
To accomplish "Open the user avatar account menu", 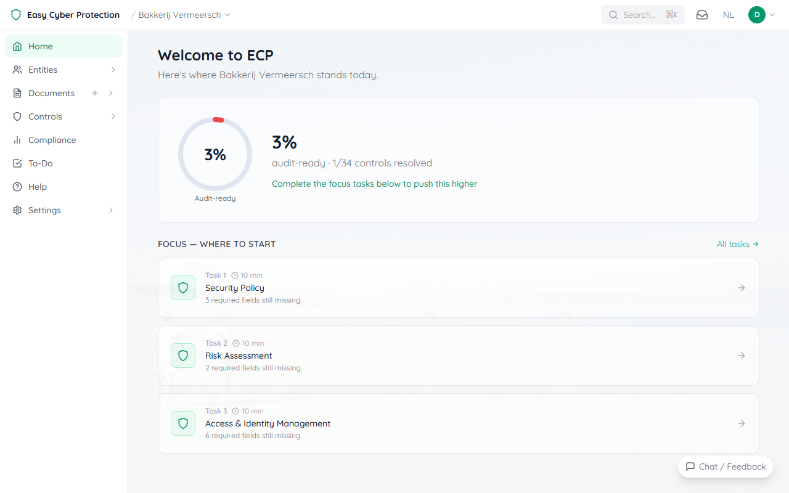I will tap(756, 14).
